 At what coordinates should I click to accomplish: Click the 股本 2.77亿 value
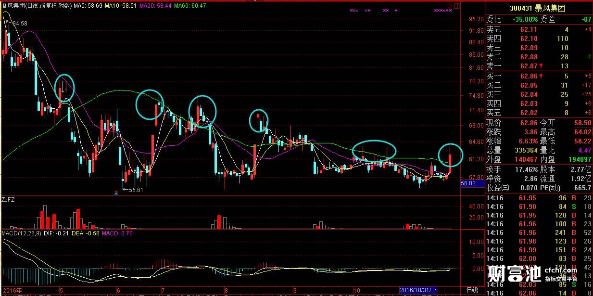coord(581,169)
